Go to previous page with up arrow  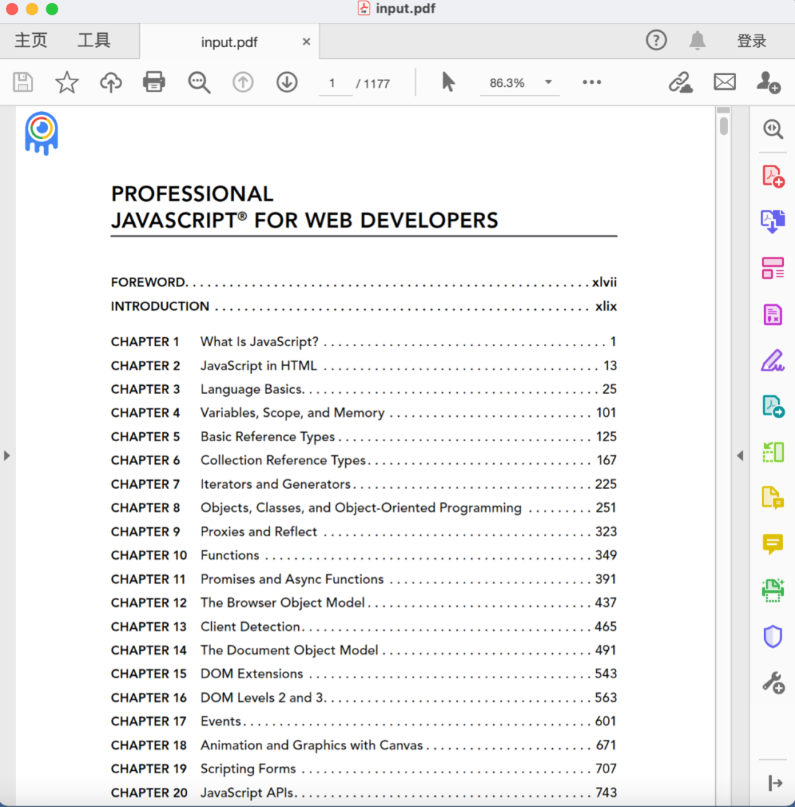pos(243,82)
